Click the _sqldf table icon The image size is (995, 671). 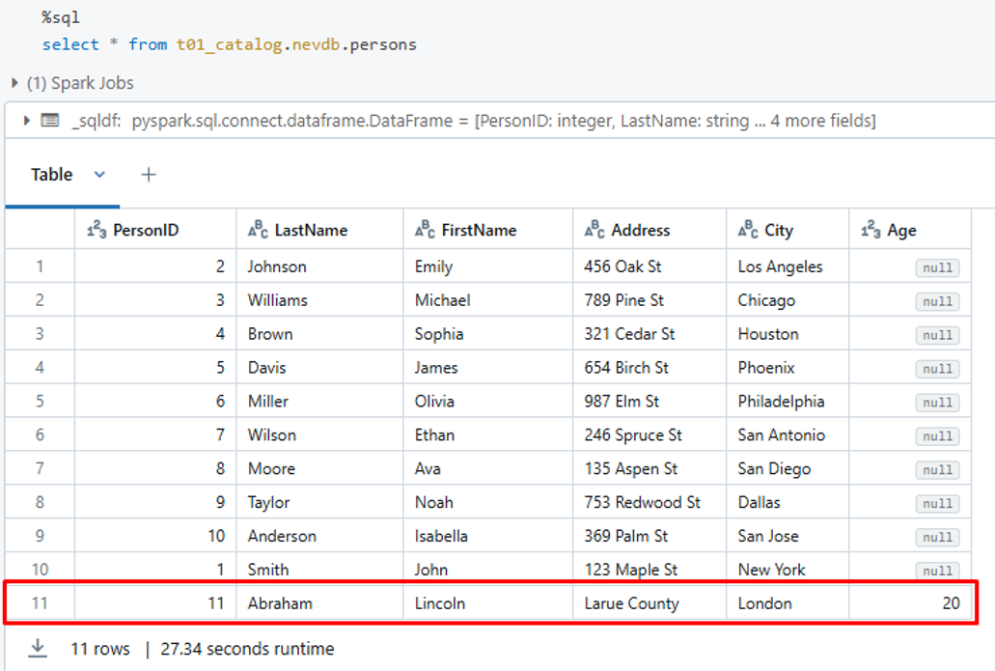[x=50, y=121]
